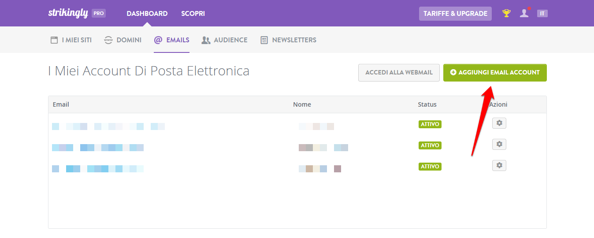The width and height of the screenshot is (594, 238).
Task: Click the Email column header
Action: pos(61,104)
